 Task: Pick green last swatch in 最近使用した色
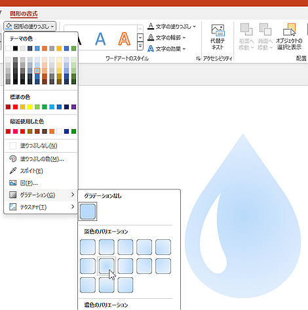click(74, 131)
